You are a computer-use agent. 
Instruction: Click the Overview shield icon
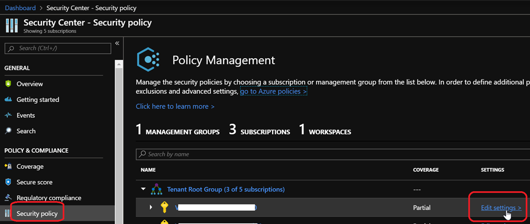point(8,84)
